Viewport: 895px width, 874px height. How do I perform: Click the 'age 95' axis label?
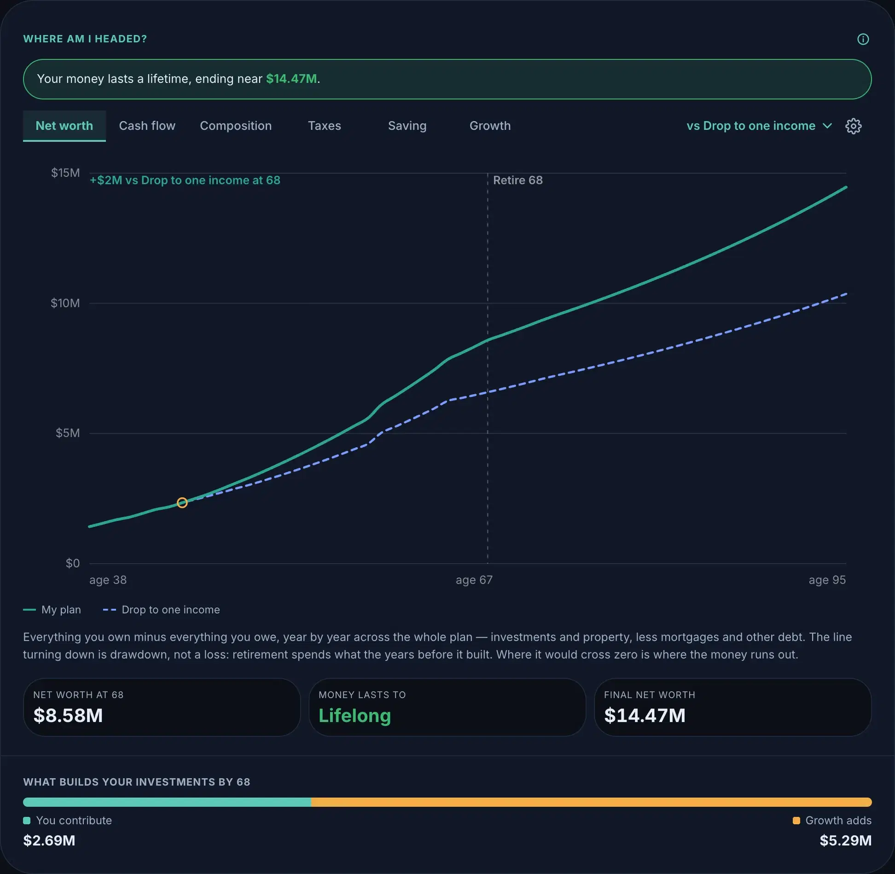coord(827,580)
